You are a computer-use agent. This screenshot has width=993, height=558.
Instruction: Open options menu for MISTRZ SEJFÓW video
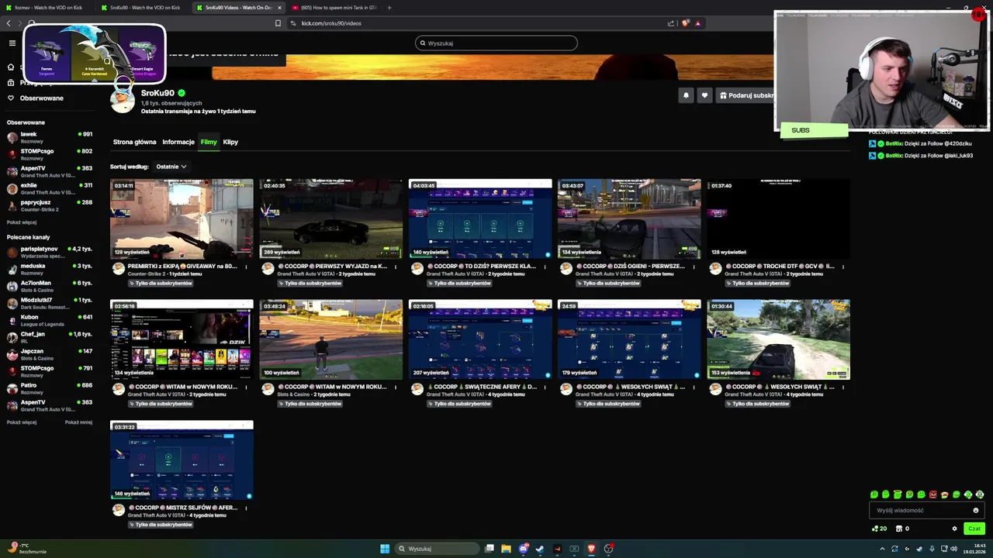tap(246, 508)
